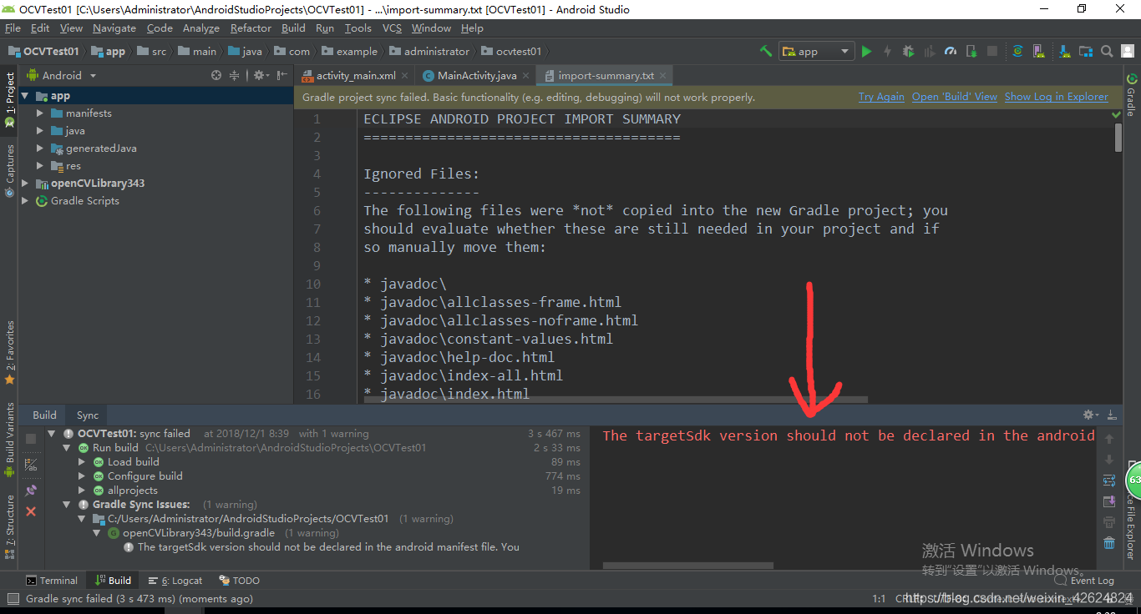Expand the manifests folder
Viewport: 1141px width, 614px height.
[x=40, y=113]
